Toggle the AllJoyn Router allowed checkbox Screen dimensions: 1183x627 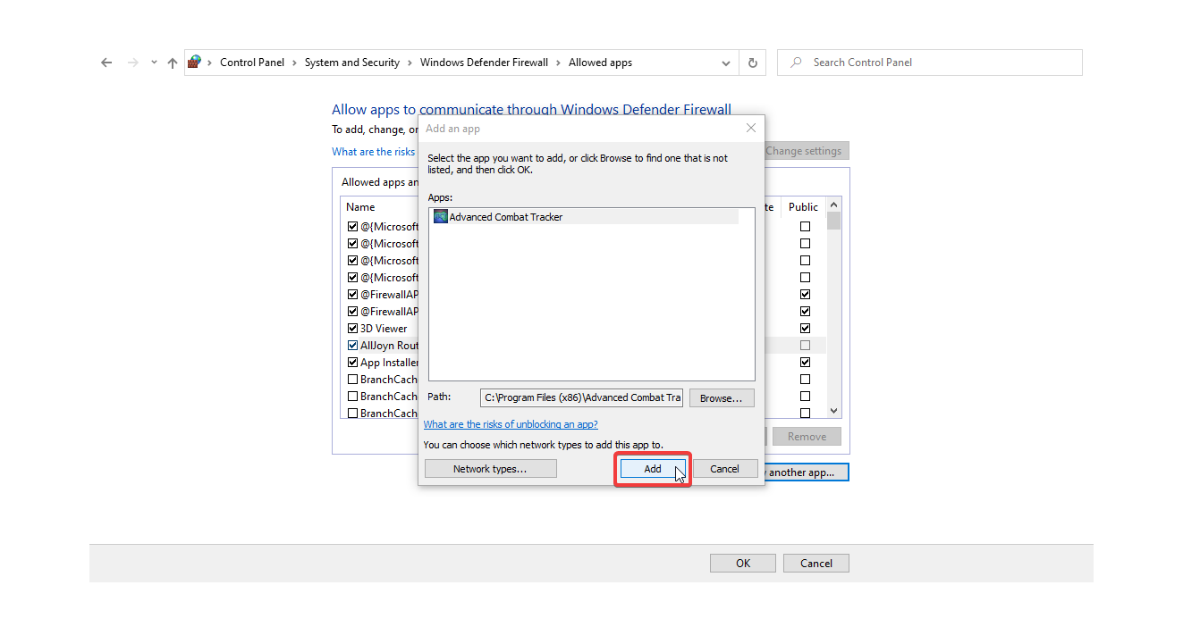click(352, 346)
